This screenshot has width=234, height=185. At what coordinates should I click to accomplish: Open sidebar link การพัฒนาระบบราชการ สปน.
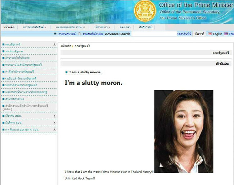point(22,129)
